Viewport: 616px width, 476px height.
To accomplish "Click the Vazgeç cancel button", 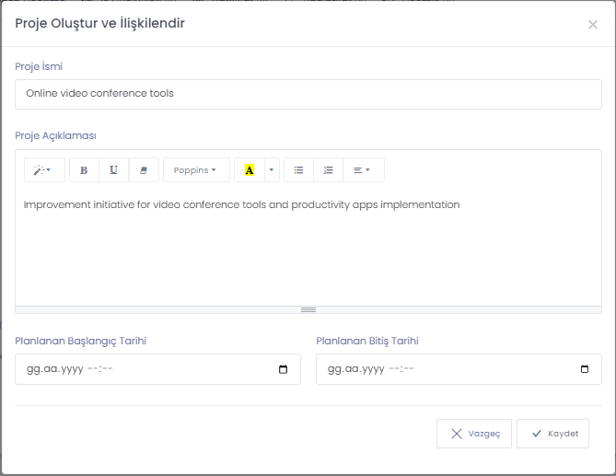I will point(474,434).
